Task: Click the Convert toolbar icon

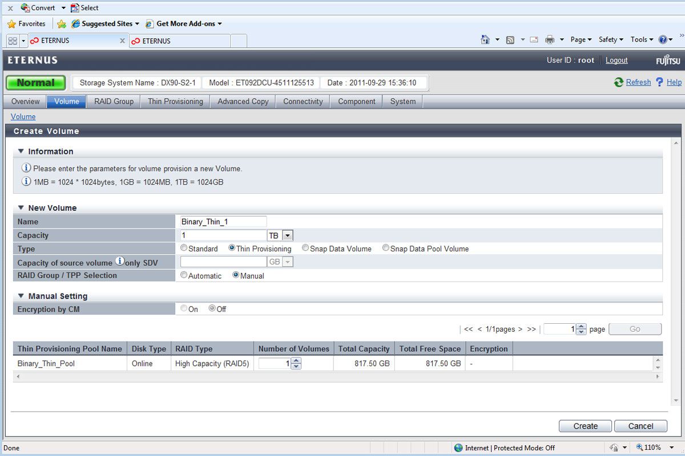Action: pyautogui.click(x=25, y=8)
